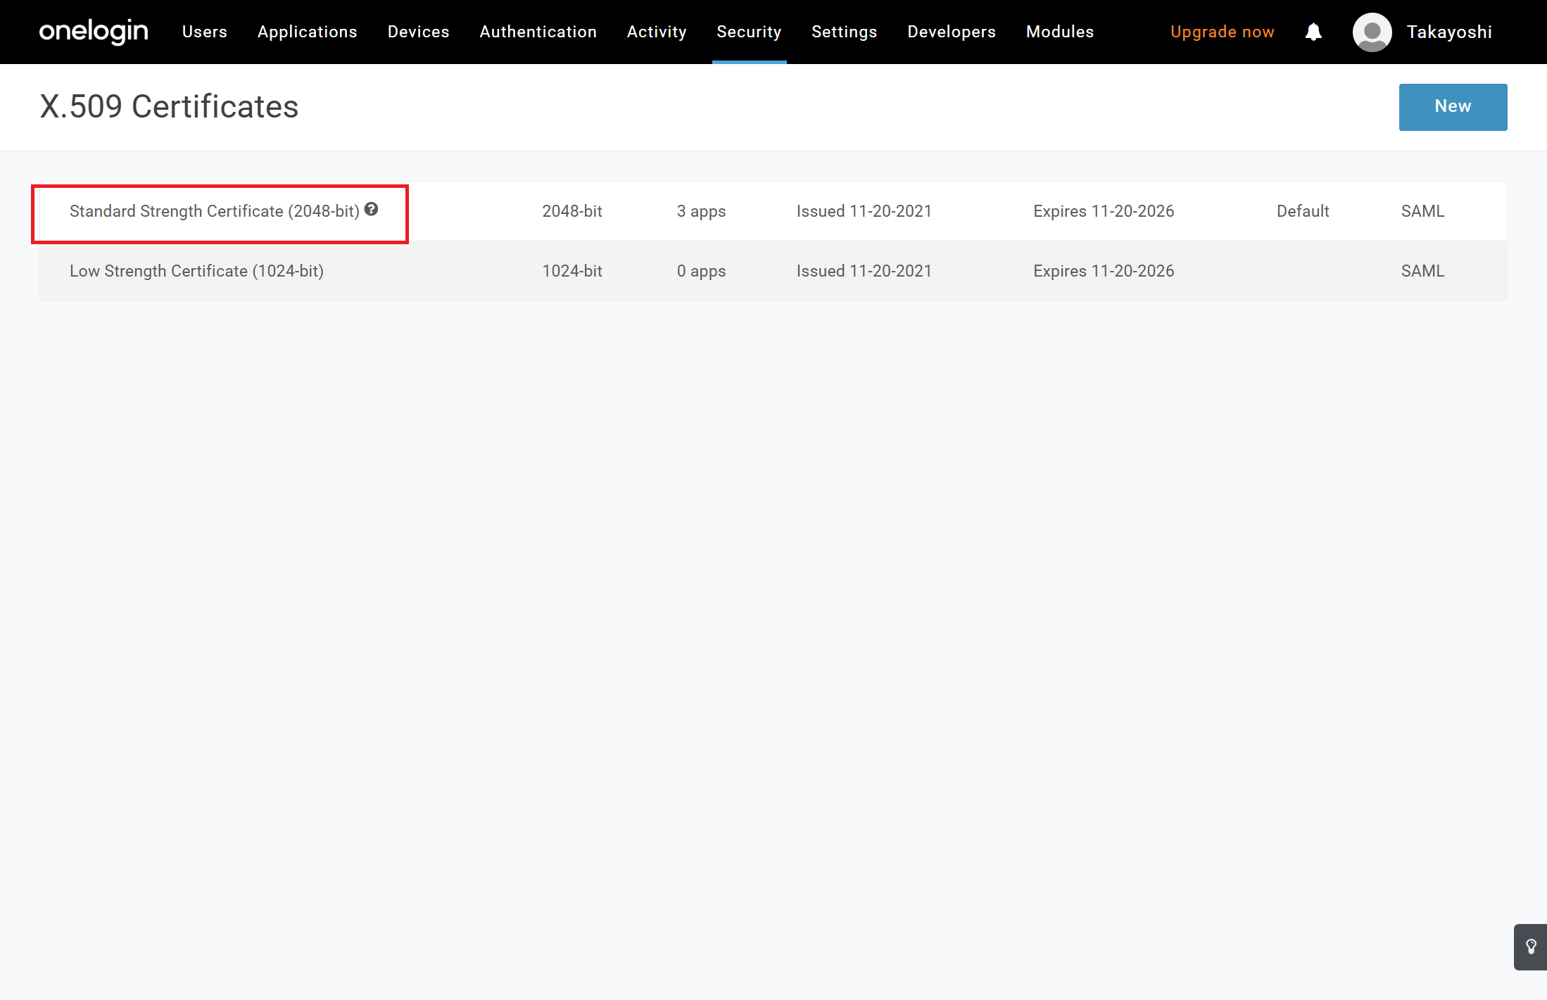Open the Devices menu
1547x1000 pixels.
pyautogui.click(x=418, y=32)
